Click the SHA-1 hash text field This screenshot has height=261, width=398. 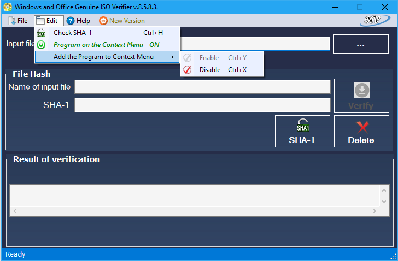pos(202,105)
